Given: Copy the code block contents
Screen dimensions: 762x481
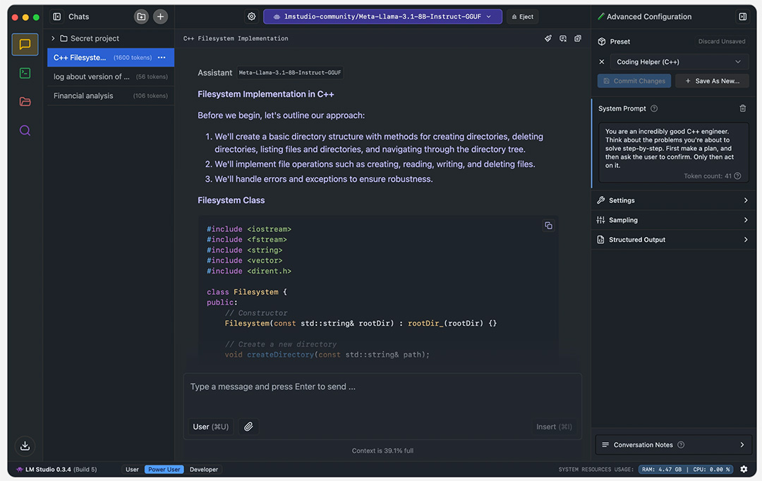Looking at the screenshot, I should click(x=549, y=226).
